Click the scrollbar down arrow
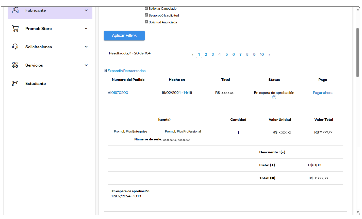The width and height of the screenshot is (362, 219). (x=358, y=212)
